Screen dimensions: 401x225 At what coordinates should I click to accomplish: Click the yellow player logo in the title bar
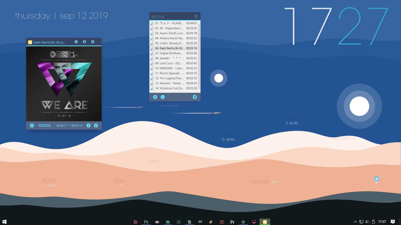pyautogui.click(x=30, y=42)
